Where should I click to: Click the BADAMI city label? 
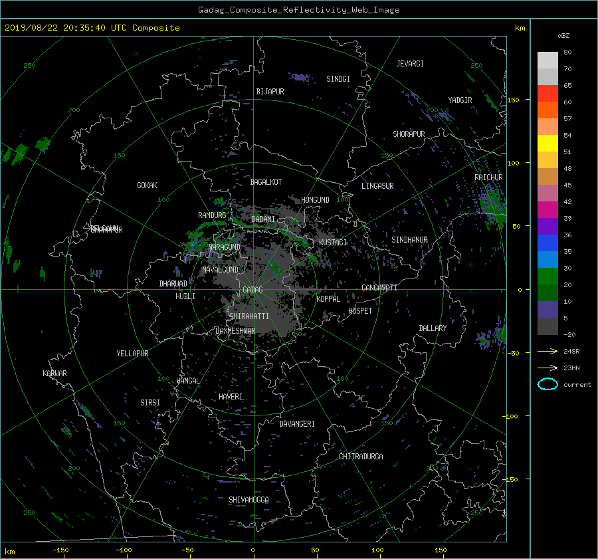tap(263, 219)
